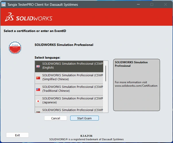
Task: Click 'Select a certification or enter an EventID' heading
Action: coord(35,31)
